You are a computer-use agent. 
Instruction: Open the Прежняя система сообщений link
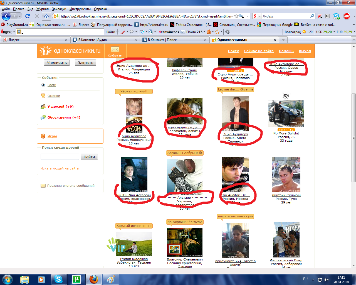(71, 186)
